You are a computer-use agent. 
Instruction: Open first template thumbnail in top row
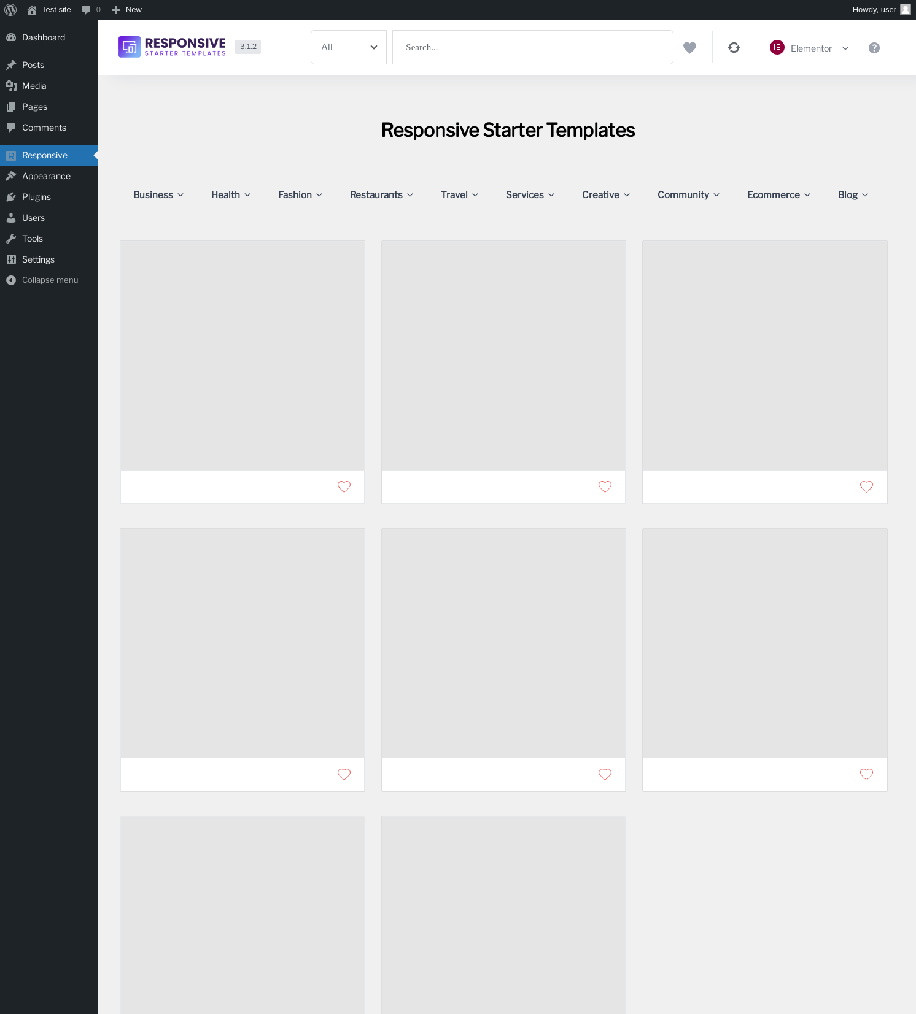pyautogui.click(x=243, y=356)
